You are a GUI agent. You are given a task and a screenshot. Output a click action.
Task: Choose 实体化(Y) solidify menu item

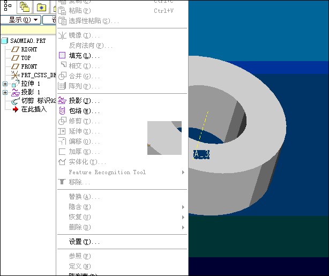click(x=122, y=162)
